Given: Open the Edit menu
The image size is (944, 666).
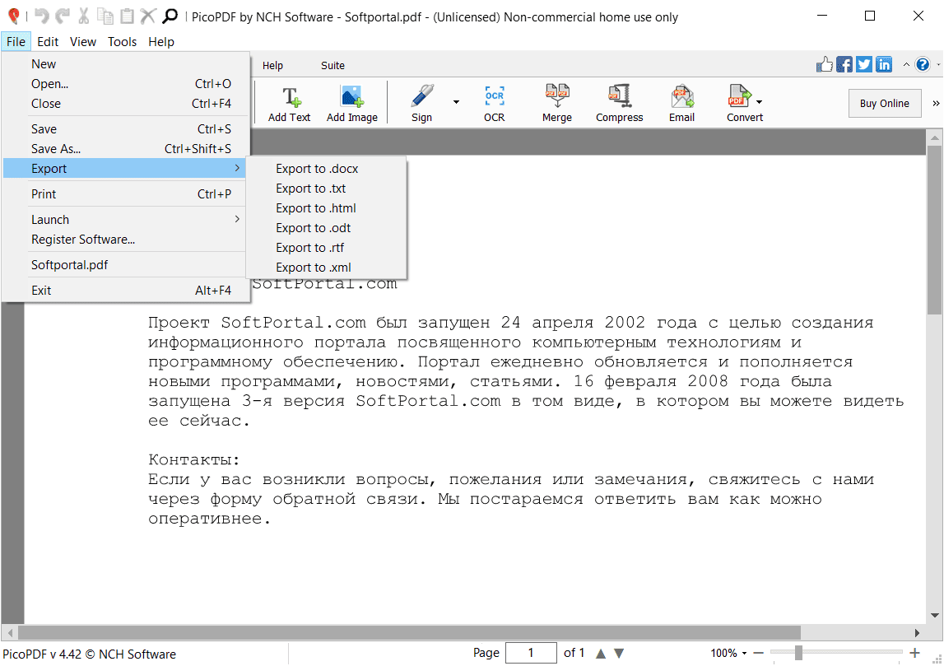Looking at the screenshot, I should click(48, 41).
